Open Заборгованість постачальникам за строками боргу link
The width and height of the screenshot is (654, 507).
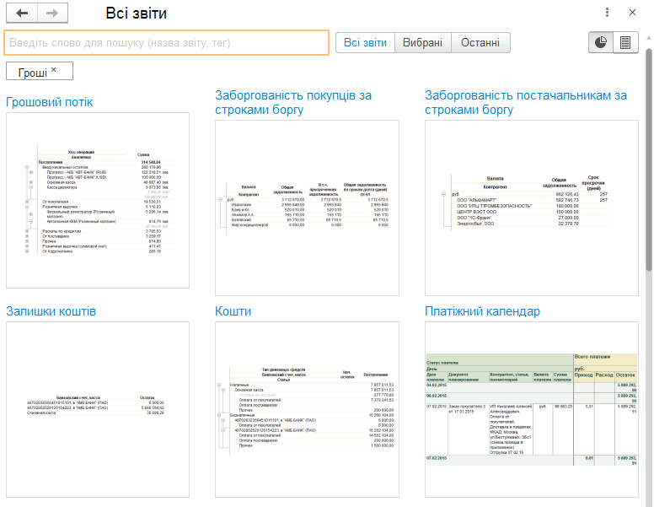[526, 102]
